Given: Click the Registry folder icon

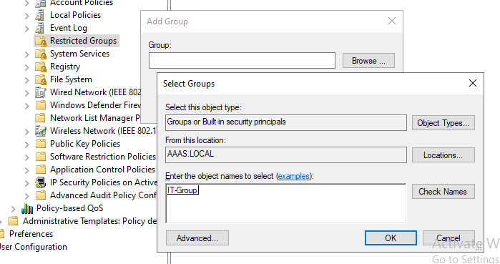Looking at the screenshot, I should pos(41,67).
